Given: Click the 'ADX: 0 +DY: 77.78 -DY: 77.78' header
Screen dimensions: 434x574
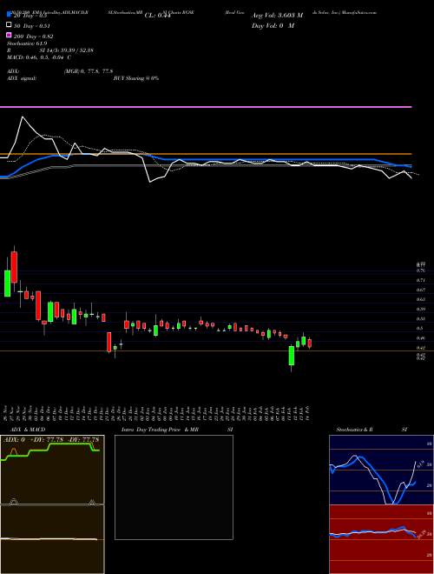Looking at the screenshot, I should (51, 440).
